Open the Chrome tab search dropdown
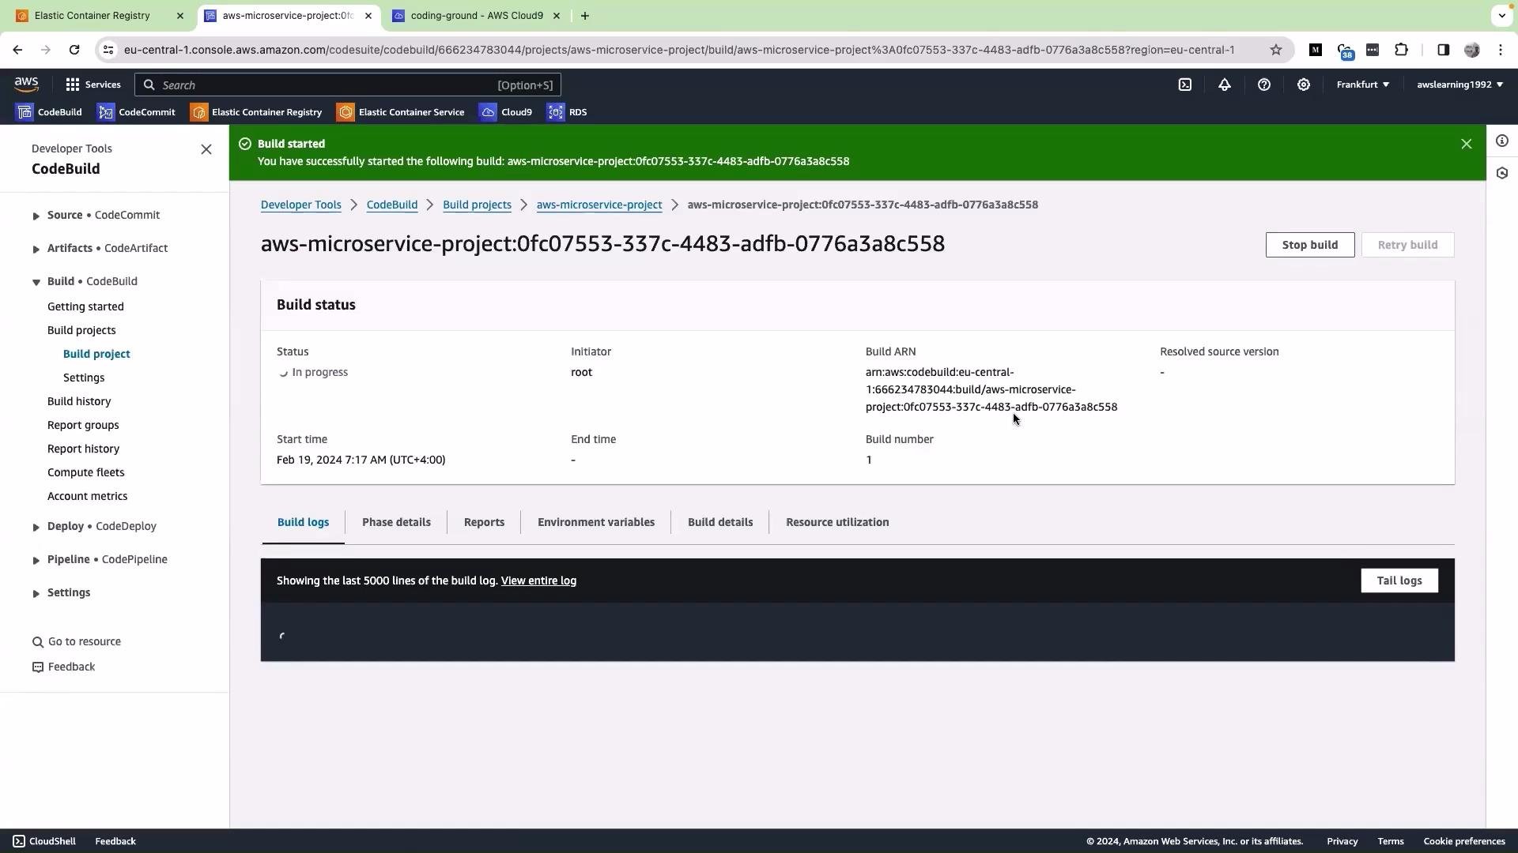1518x853 pixels. coord(1501,16)
